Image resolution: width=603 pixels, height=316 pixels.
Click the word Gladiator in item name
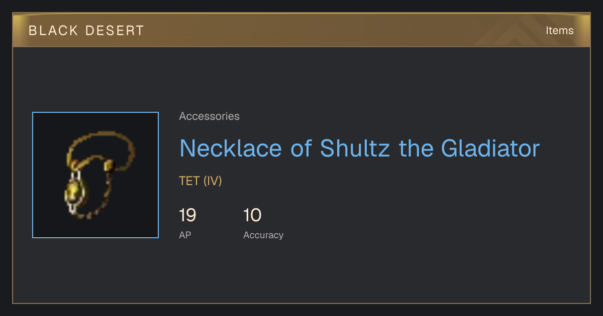tap(490, 148)
